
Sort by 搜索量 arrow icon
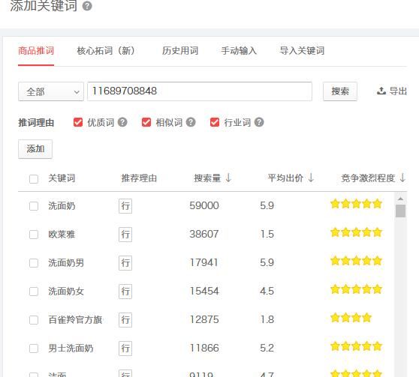[x=228, y=178]
